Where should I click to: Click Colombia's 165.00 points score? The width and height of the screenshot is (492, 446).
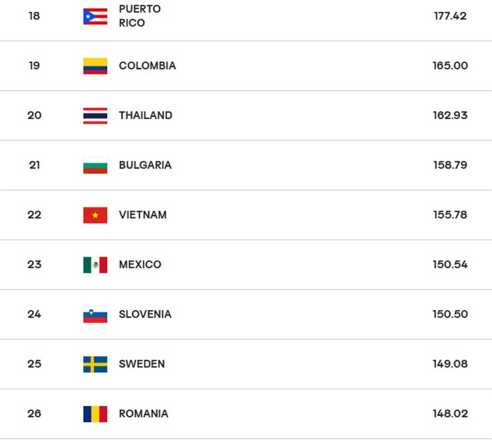[450, 66]
